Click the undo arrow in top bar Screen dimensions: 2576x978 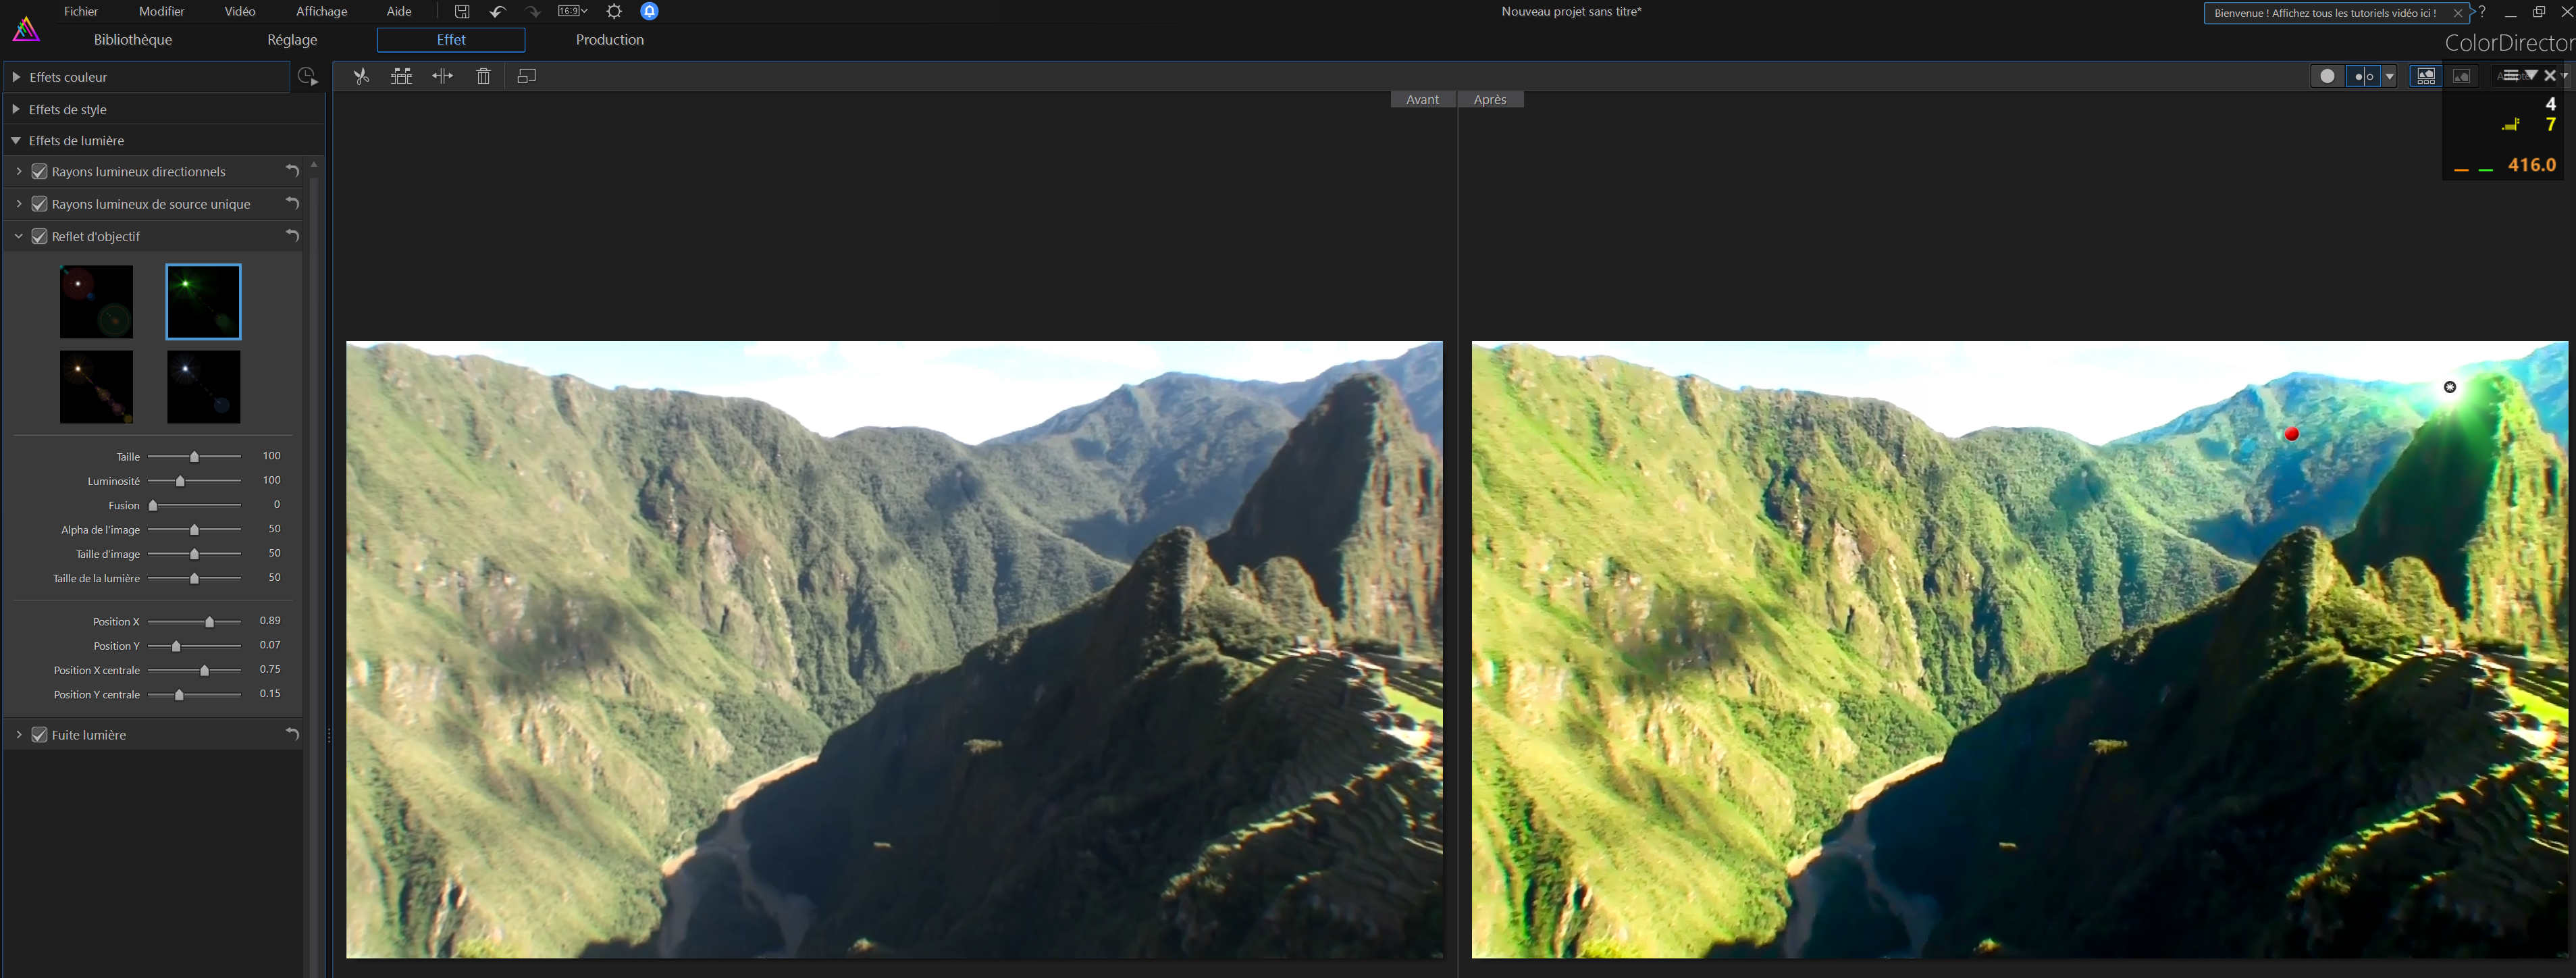[x=497, y=12]
